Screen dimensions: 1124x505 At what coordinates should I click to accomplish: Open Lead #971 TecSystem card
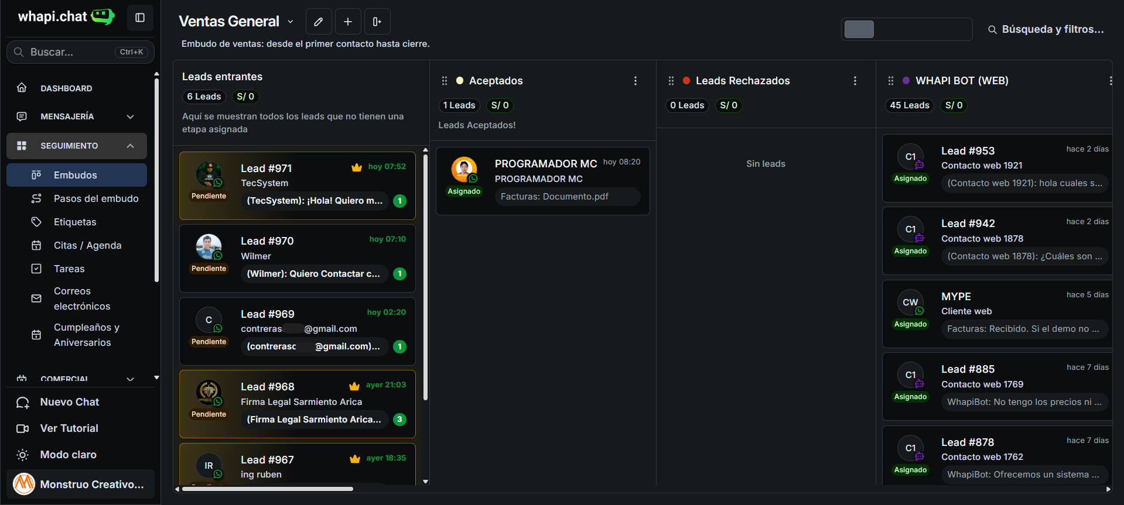pyautogui.click(x=298, y=185)
